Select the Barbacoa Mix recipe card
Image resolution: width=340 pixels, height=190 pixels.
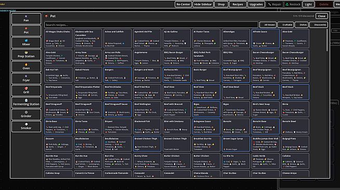(177, 75)
